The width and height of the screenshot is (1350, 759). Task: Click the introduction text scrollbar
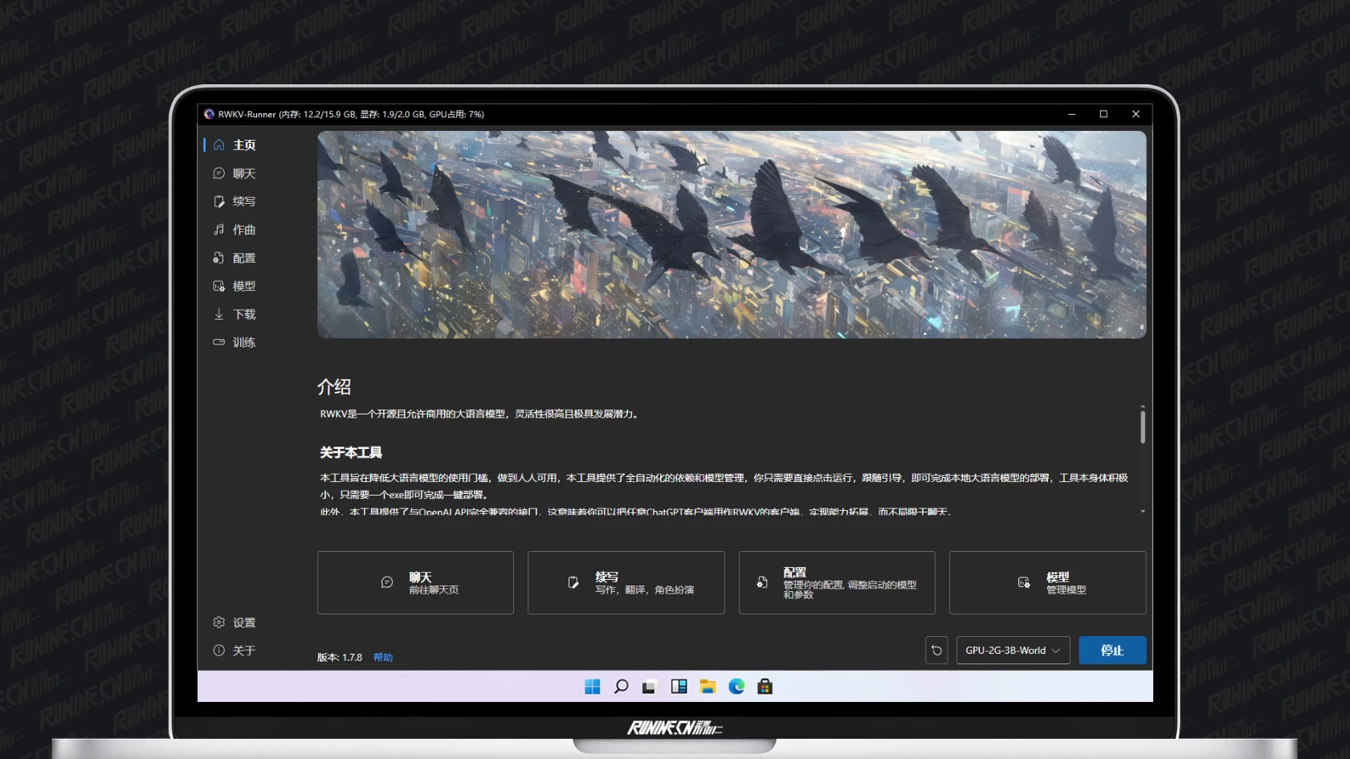point(1143,427)
